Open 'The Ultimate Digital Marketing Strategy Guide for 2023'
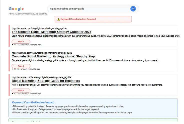 click(x=51, y=32)
